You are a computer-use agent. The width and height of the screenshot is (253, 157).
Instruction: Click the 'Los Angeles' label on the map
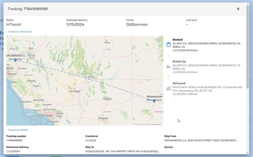46,116
